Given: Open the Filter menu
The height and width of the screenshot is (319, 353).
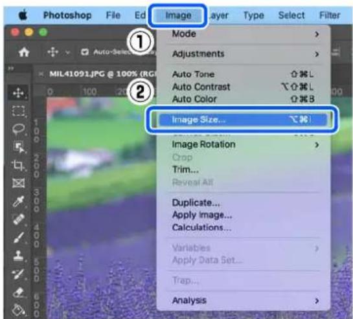Looking at the screenshot, I should point(330,16).
